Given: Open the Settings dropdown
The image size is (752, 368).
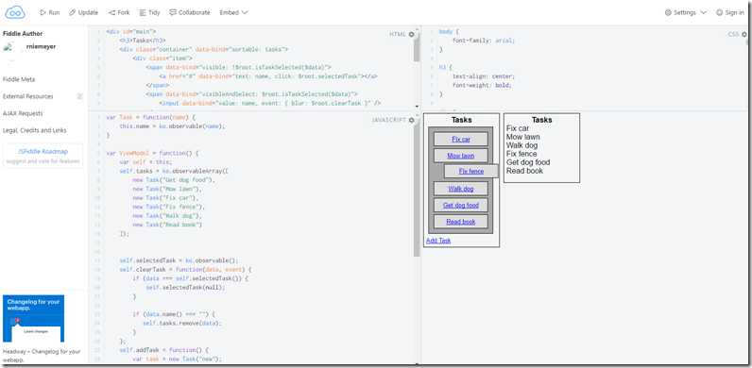Looking at the screenshot, I should click(686, 12).
